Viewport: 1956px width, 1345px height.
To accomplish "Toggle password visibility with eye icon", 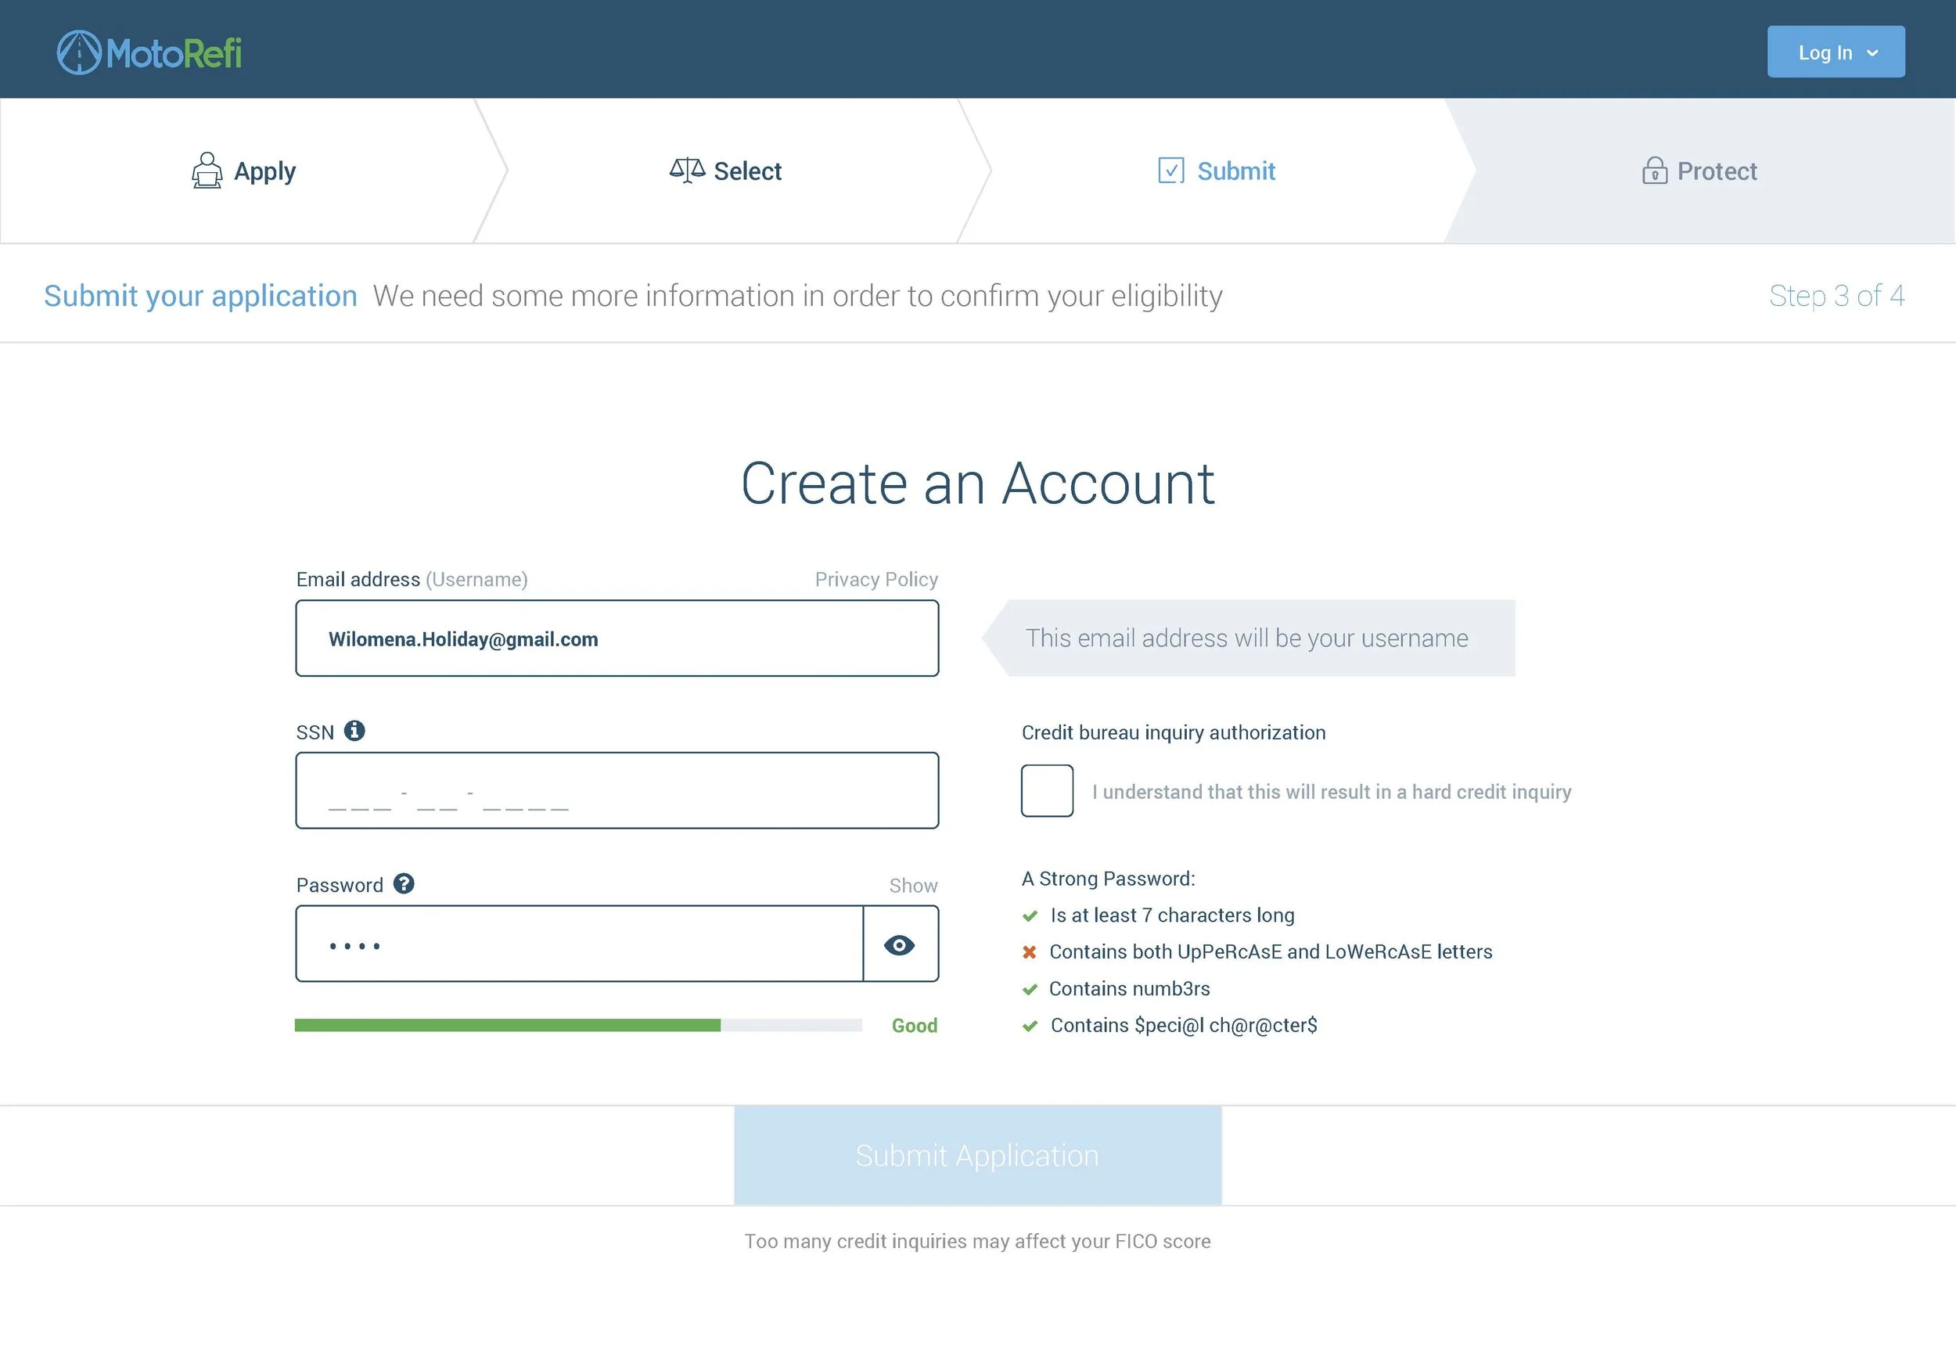I will tap(899, 944).
